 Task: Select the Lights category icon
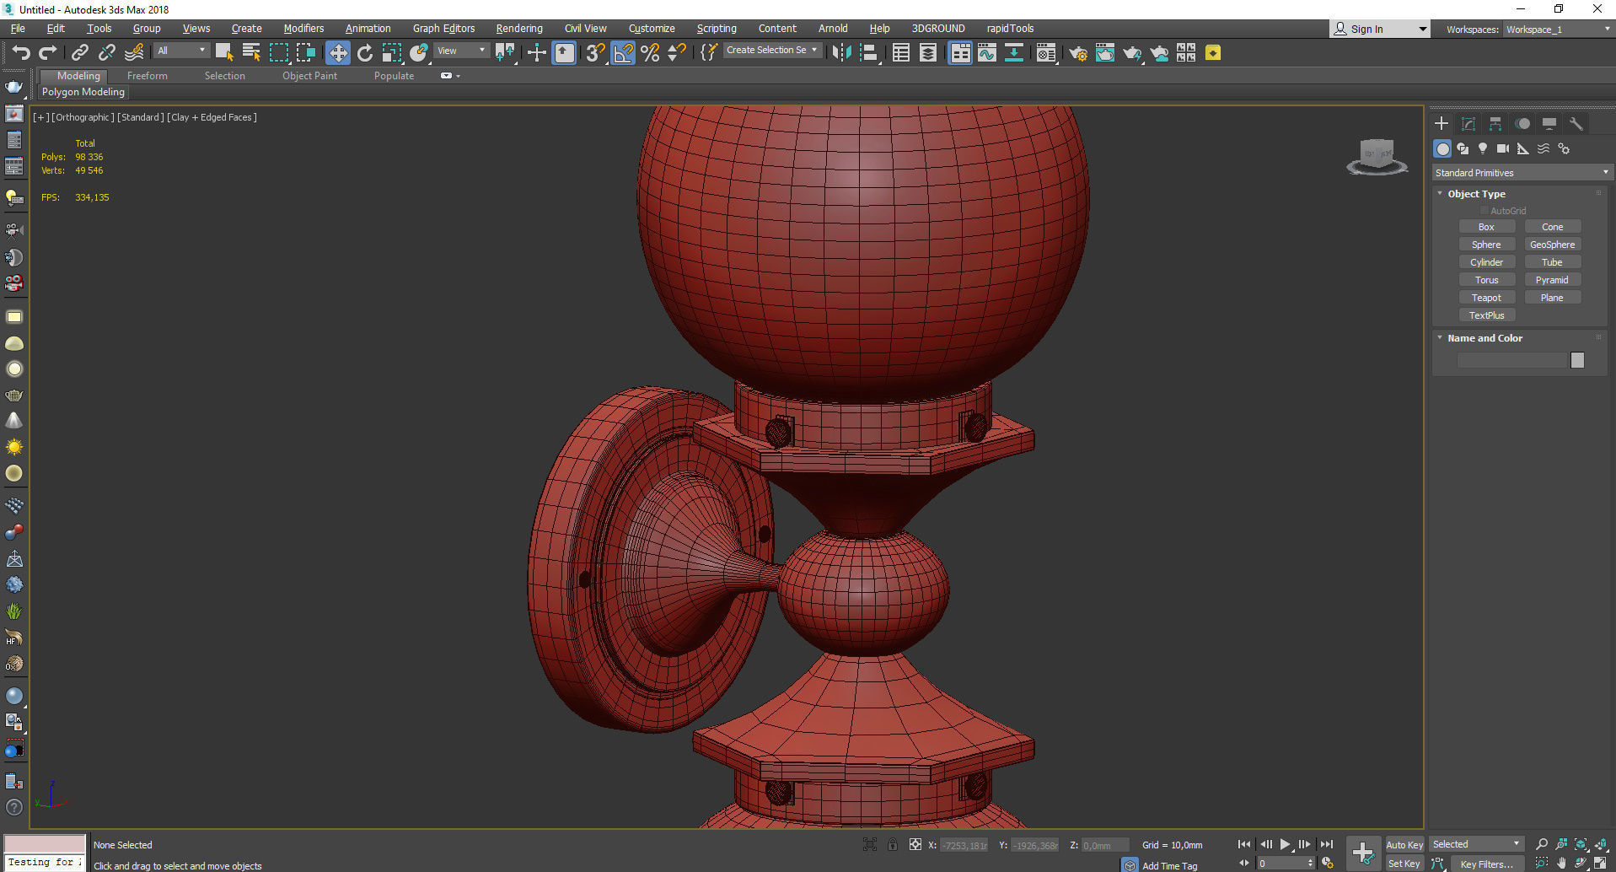click(1483, 148)
